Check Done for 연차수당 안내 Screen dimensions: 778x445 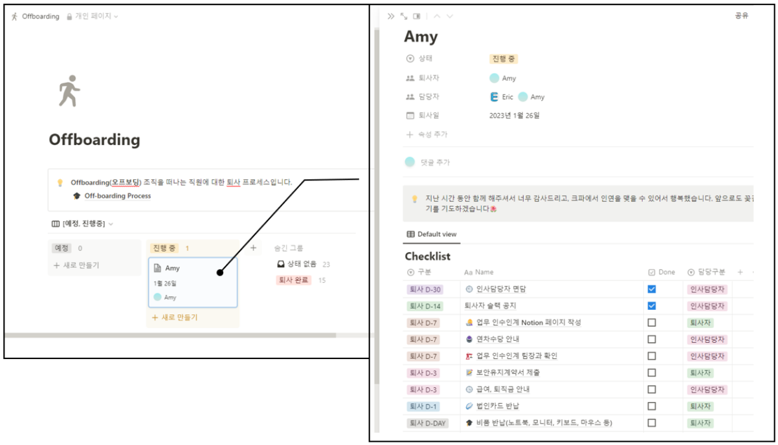[652, 339]
